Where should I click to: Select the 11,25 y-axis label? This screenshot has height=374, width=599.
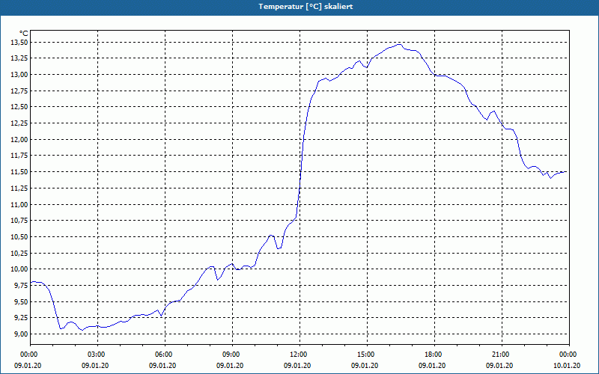pyautogui.click(x=19, y=188)
